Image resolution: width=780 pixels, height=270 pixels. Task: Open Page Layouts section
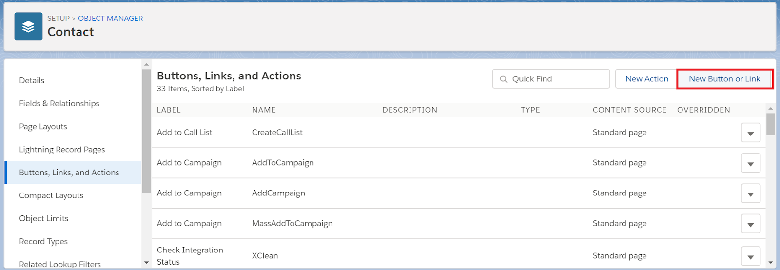(x=43, y=126)
